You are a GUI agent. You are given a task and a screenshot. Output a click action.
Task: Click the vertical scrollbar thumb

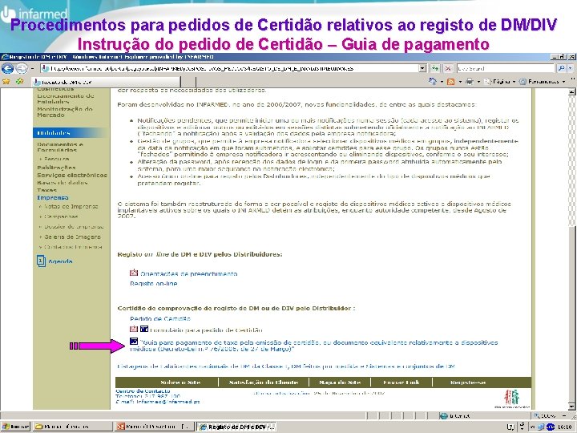click(x=572, y=314)
